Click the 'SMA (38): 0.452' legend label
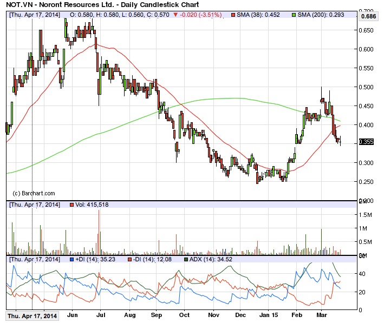The image size is (384, 323). tap(258, 15)
